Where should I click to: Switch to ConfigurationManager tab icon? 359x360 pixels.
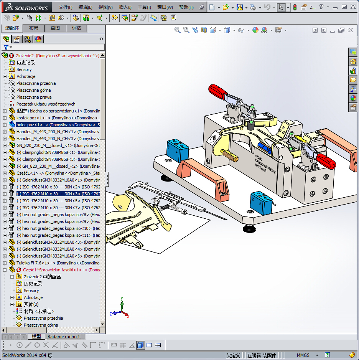point(28,39)
